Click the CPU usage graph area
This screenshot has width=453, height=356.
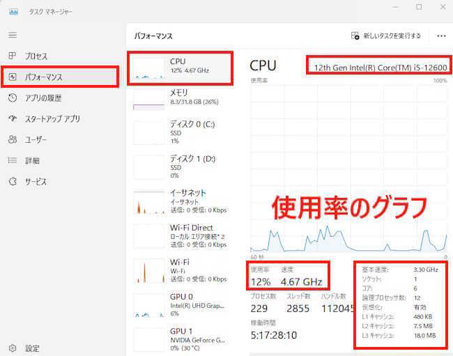pyautogui.click(x=348, y=169)
